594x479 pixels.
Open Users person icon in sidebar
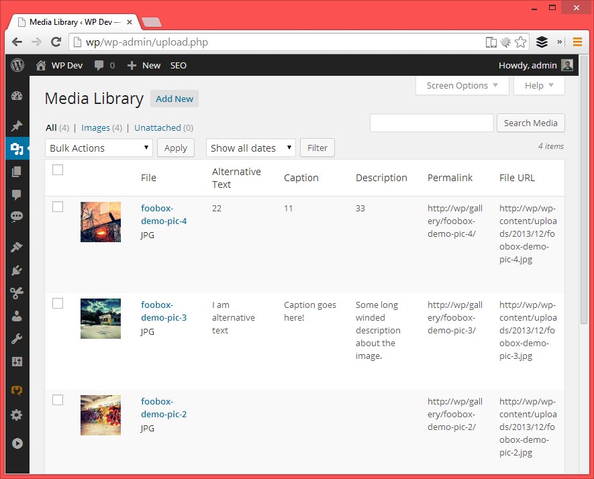coord(17,316)
